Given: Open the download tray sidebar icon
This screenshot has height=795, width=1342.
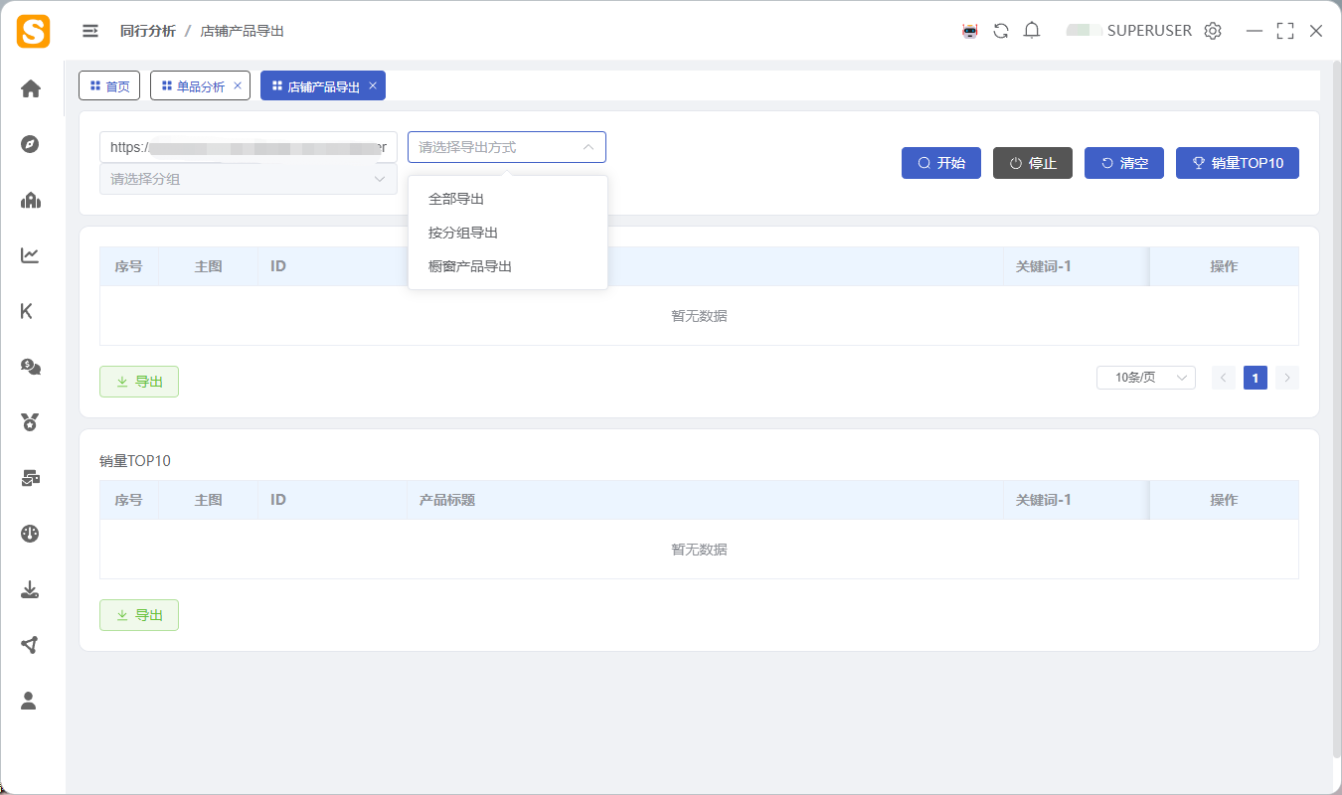Looking at the screenshot, I should [30, 590].
